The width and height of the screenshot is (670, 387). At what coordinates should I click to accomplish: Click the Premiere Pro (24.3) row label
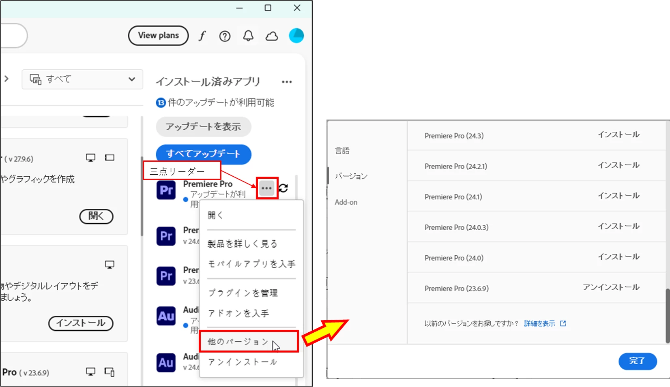(x=454, y=136)
